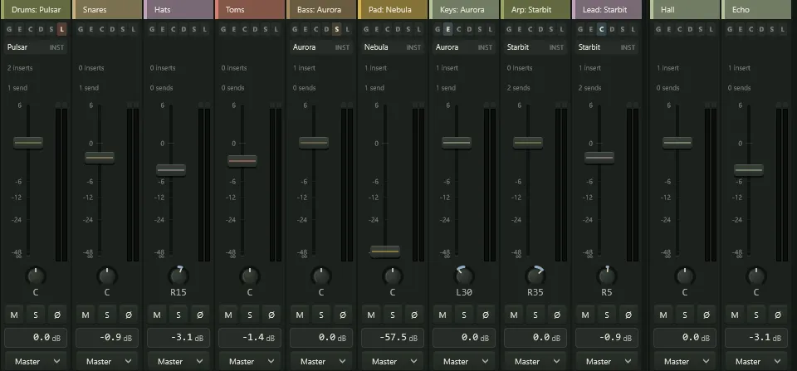Click the S button on Hall strip
This screenshot has width=797, height=371.
coord(701,29)
